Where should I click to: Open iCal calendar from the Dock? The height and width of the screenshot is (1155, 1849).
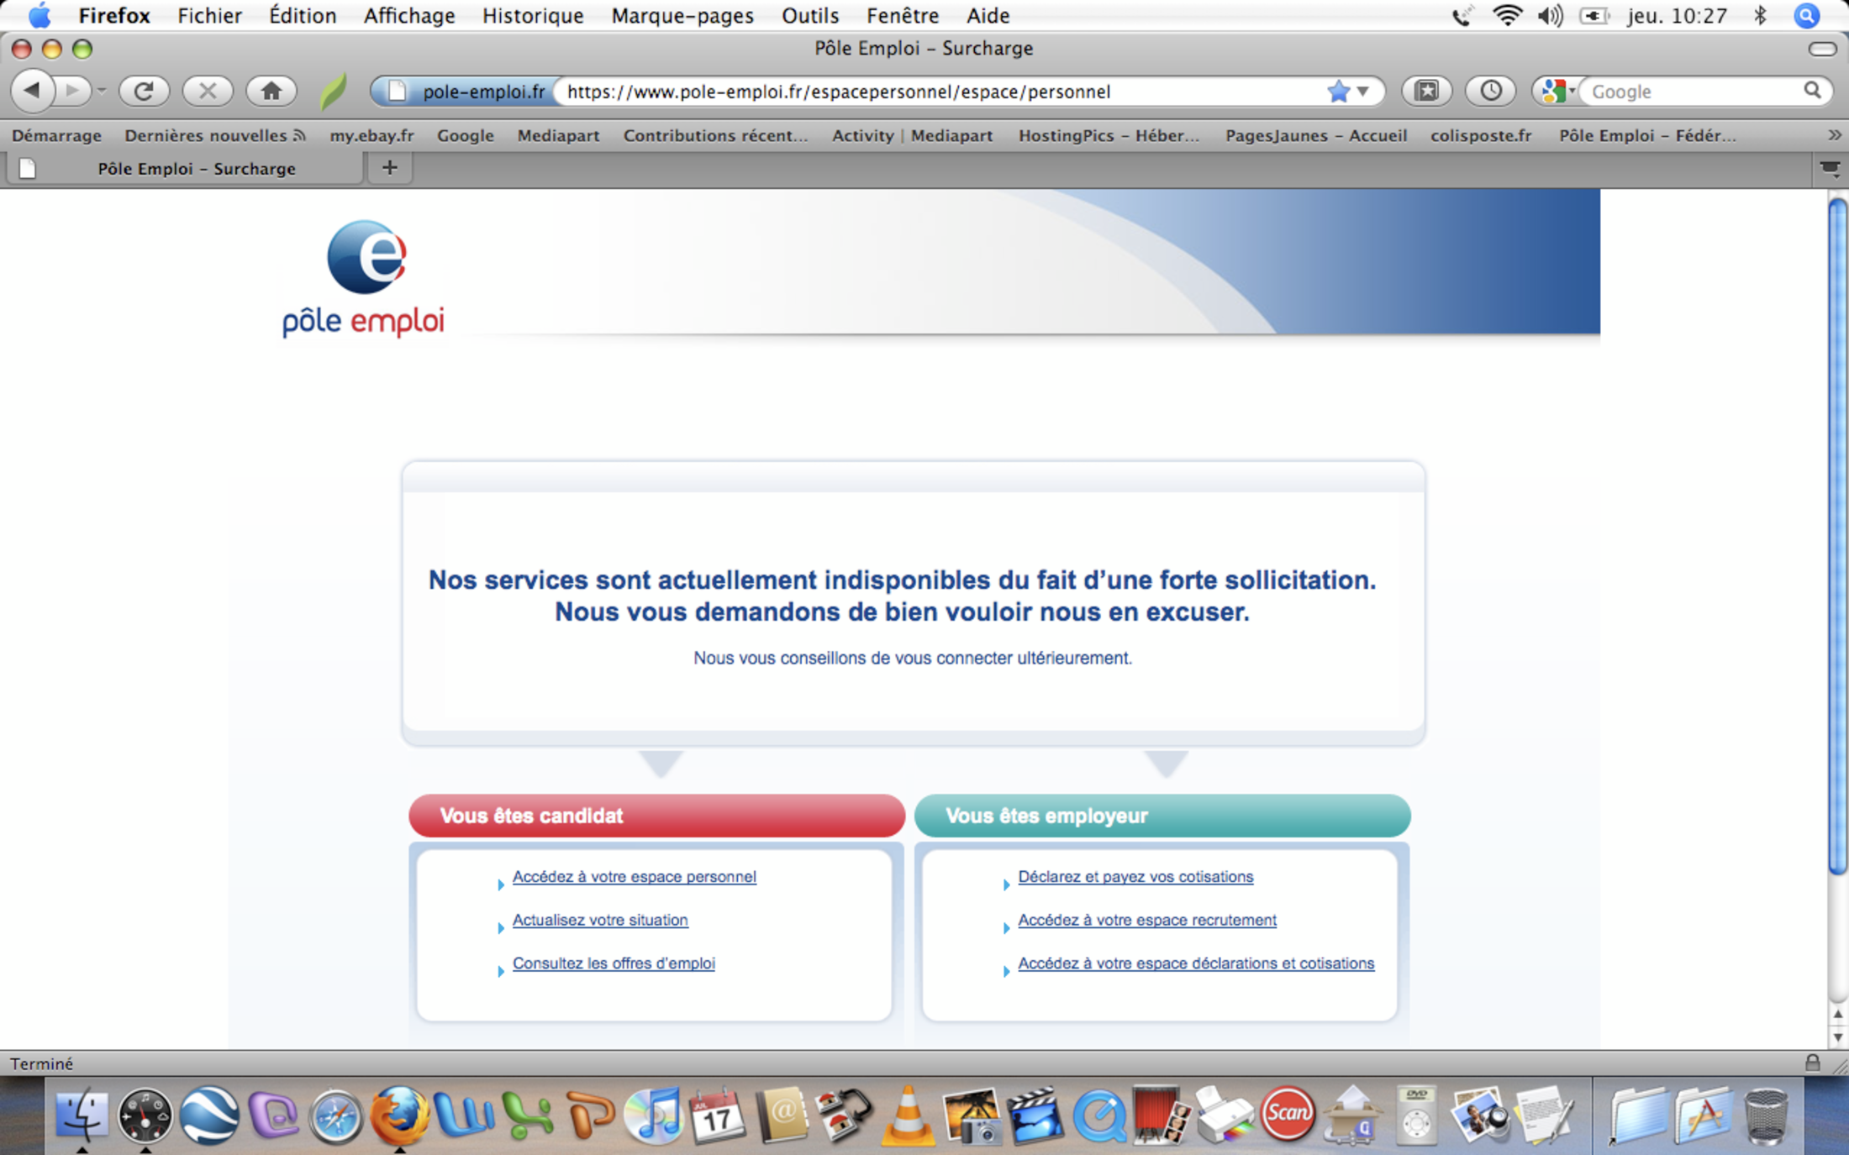click(x=717, y=1116)
